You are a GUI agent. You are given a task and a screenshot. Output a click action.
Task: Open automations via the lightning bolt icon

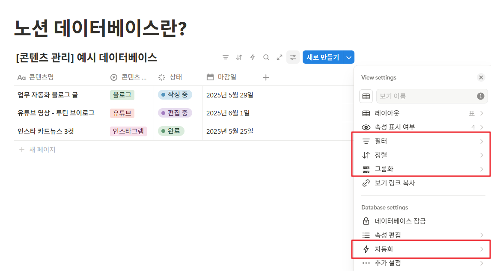(x=253, y=57)
